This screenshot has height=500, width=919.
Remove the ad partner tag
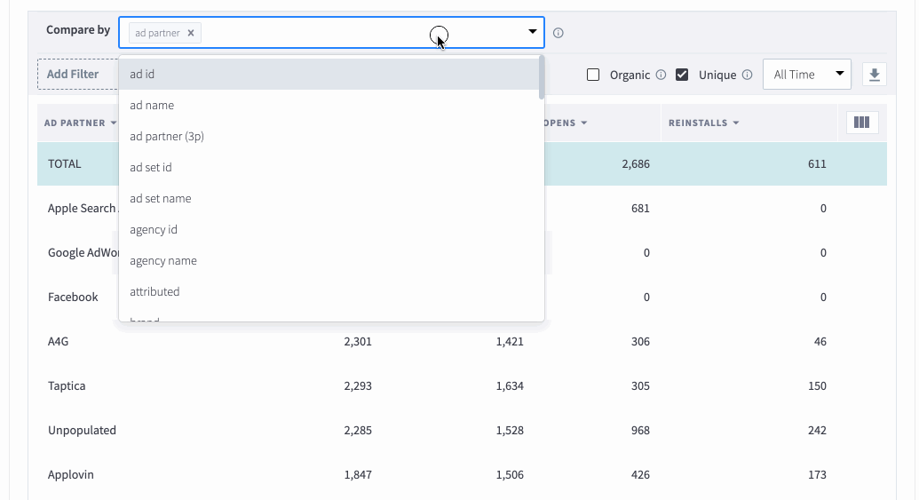coord(191,33)
